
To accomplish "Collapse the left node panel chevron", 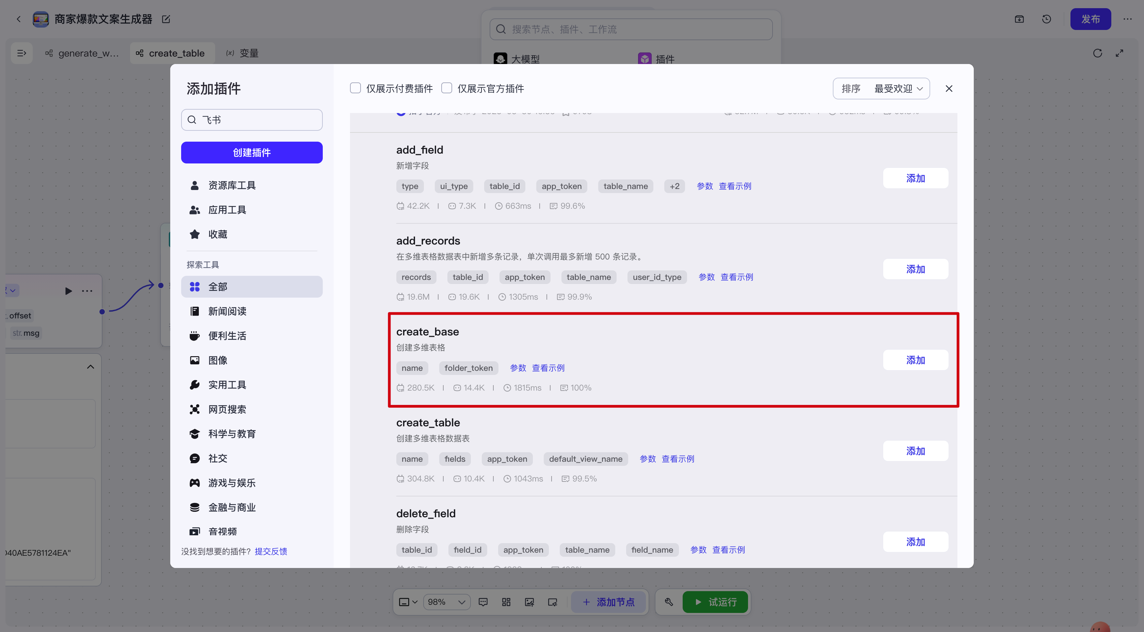I will point(90,367).
